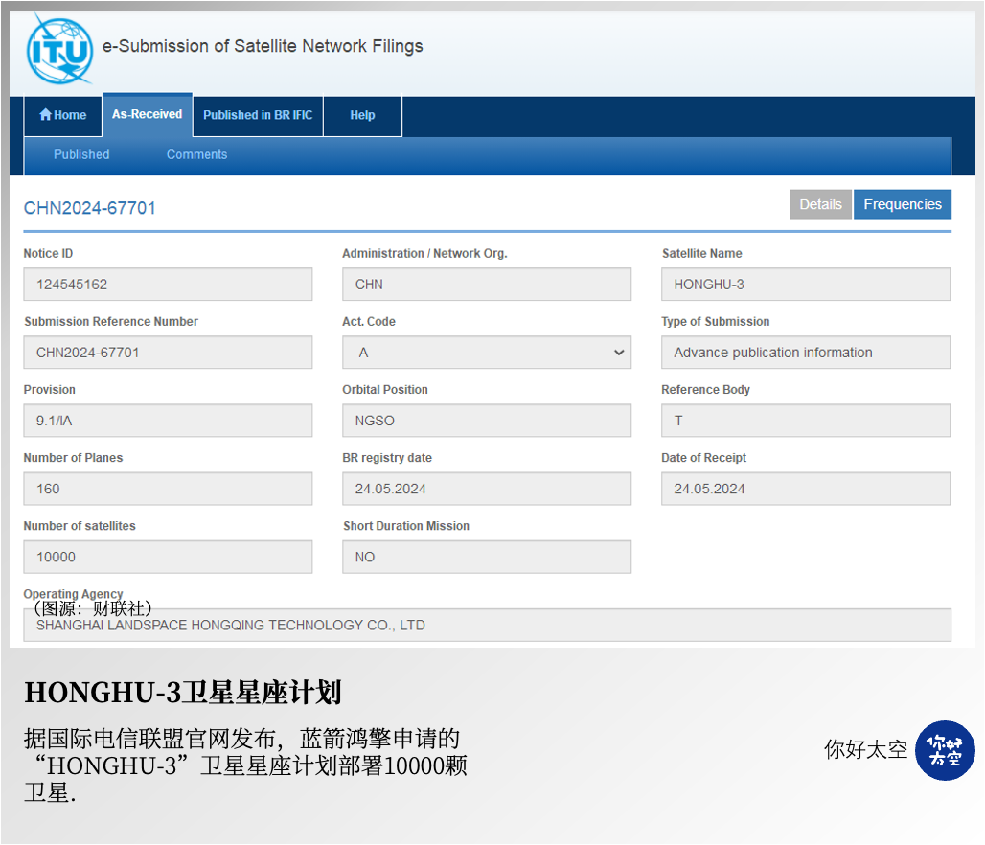Click the Operating Agency label
Screen dimensions: 985x845
point(73,594)
